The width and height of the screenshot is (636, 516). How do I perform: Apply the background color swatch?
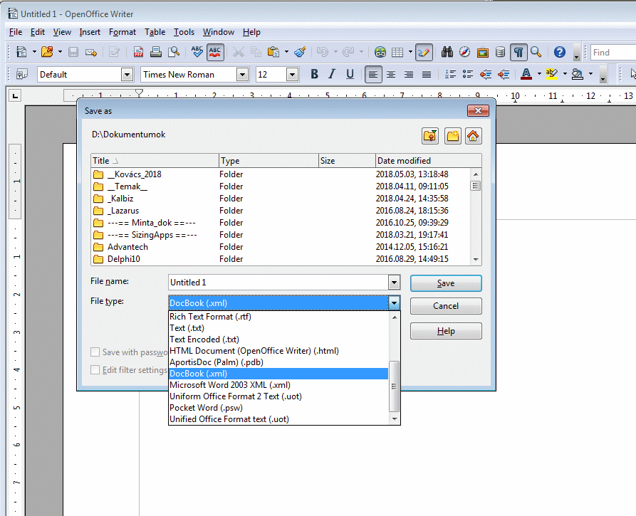tap(577, 74)
